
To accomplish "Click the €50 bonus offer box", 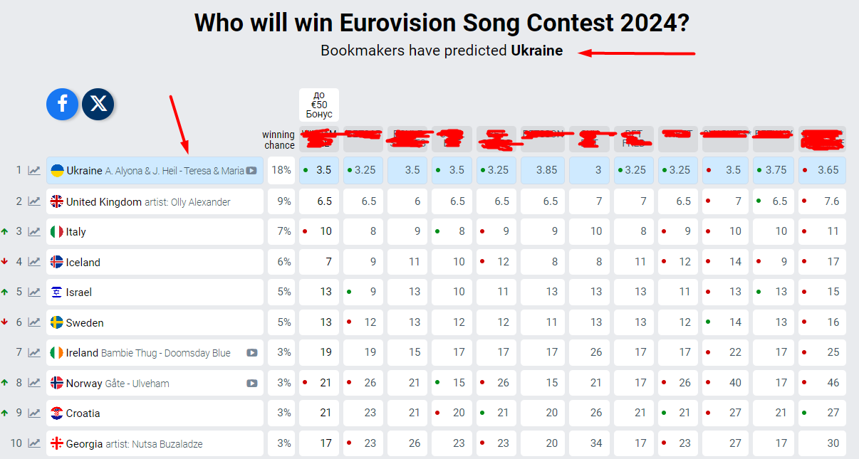I will tap(319, 105).
